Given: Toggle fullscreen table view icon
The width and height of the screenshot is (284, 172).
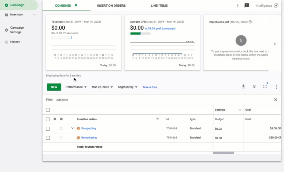Looking at the screenshot, I should (265, 87).
